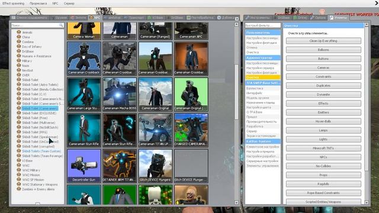Focus the quick filter field

point(263,25)
